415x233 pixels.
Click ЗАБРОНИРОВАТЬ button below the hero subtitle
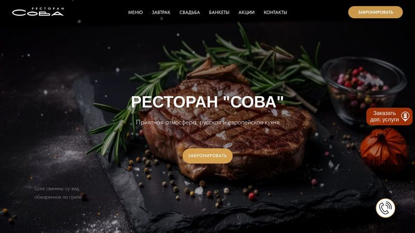(x=208, y=156)
